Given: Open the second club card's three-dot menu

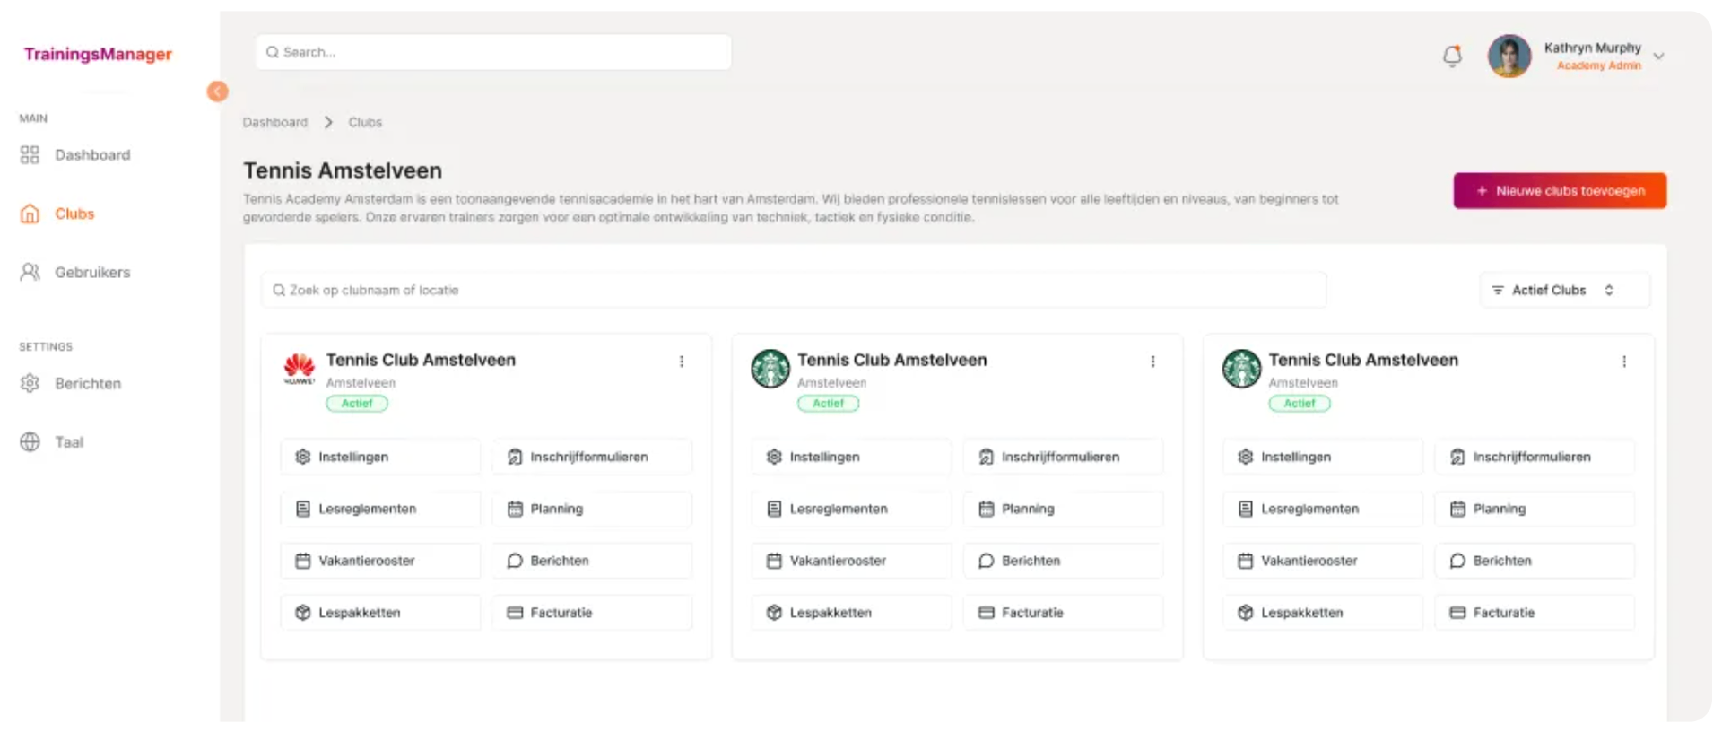Looking at the screenshot, I should 1152,361.
